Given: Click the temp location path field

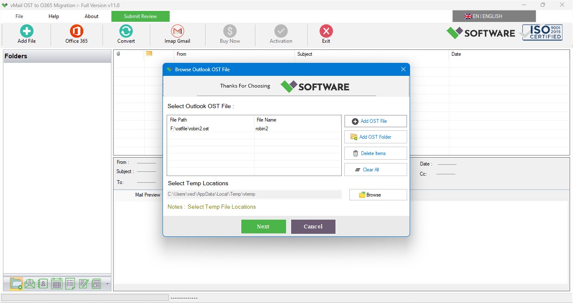Looking at the screenshot, I should pyautogui.click(x=254, y=194).
